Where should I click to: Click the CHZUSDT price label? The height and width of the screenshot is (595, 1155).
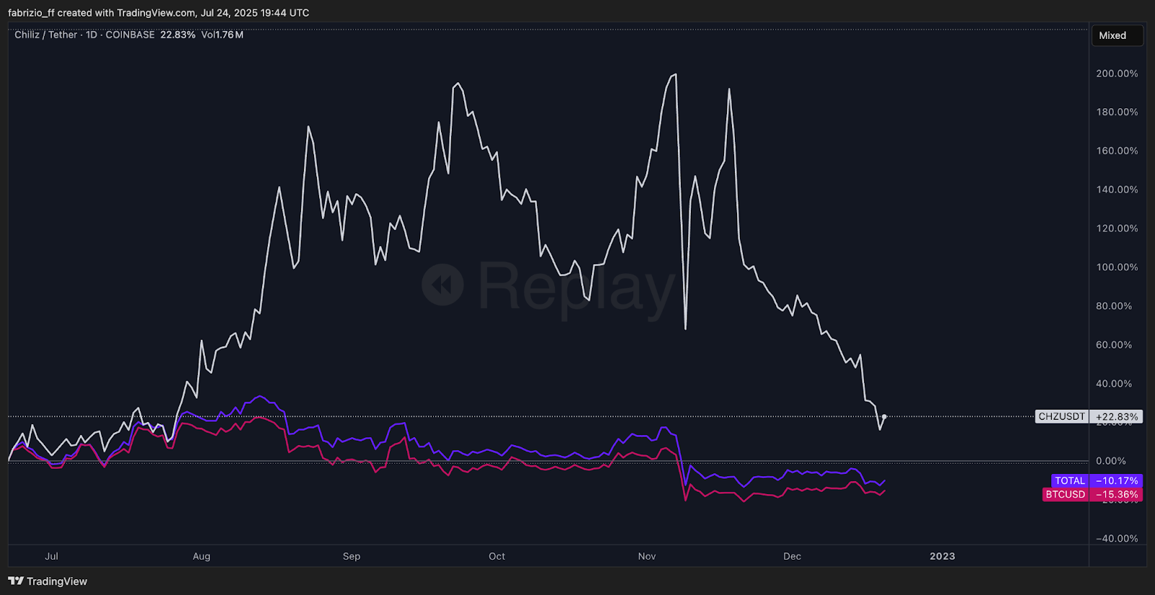(1061, 417)
